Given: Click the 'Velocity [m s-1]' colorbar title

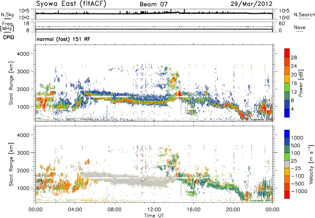Looking at the screenshot, I should click(x=311, y=164).
